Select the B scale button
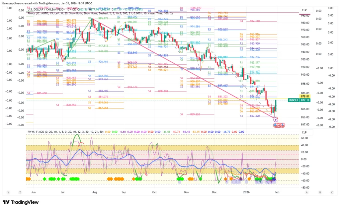340x209 pixels. (319, 192)
